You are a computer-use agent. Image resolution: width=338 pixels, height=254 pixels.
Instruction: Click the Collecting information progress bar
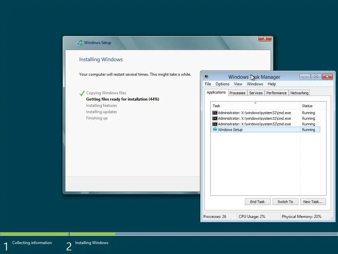(34, 234)
